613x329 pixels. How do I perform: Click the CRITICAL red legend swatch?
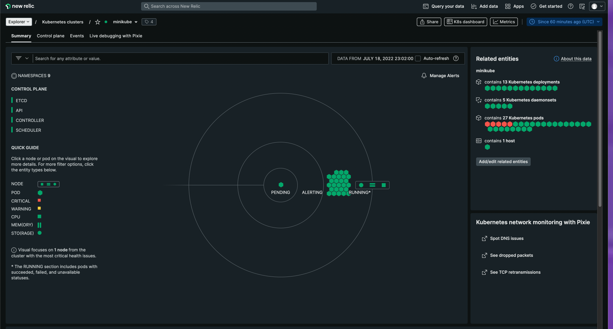click(39, 200)
